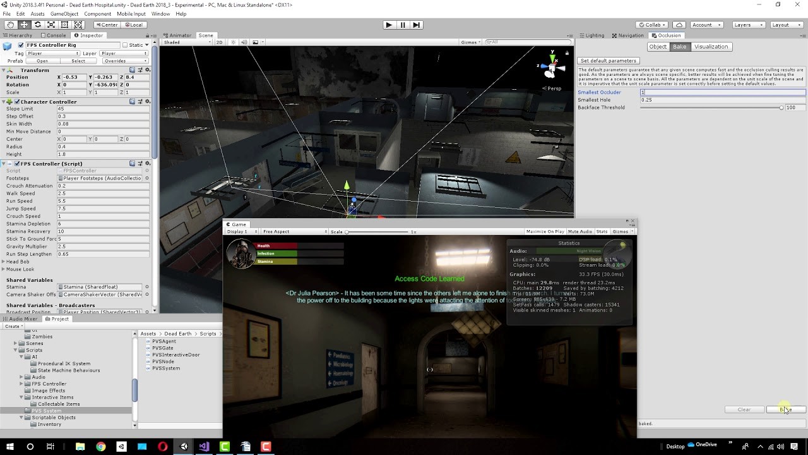Switch to the Console tab
This screenshot has width=808, height=455.
pyautogui.click(x=53, y=35)
